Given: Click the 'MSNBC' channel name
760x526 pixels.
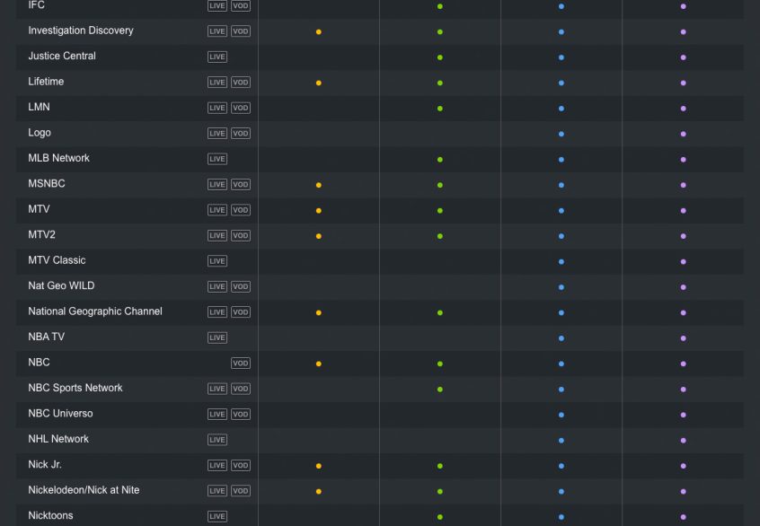Looking at the screenshot, I should (x=47, y=184).
